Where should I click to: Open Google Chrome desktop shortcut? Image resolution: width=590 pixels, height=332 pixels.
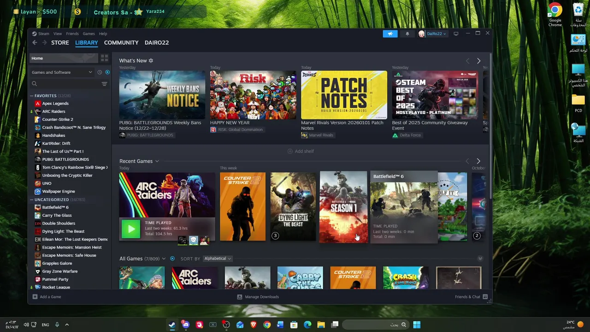(555, 15)
